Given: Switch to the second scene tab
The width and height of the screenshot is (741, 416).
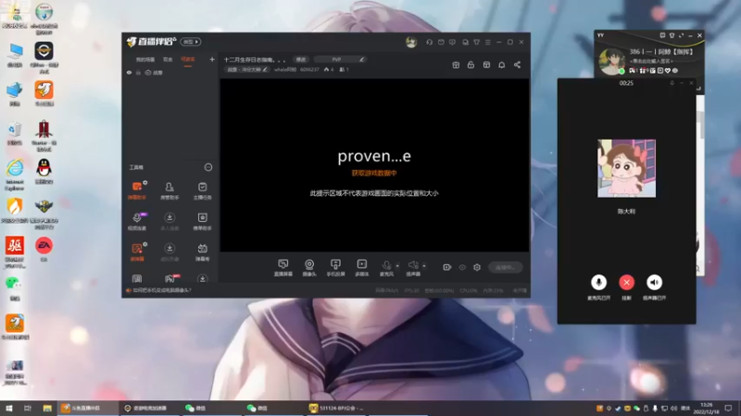Looking at the screenshot, I should point(168,59).
